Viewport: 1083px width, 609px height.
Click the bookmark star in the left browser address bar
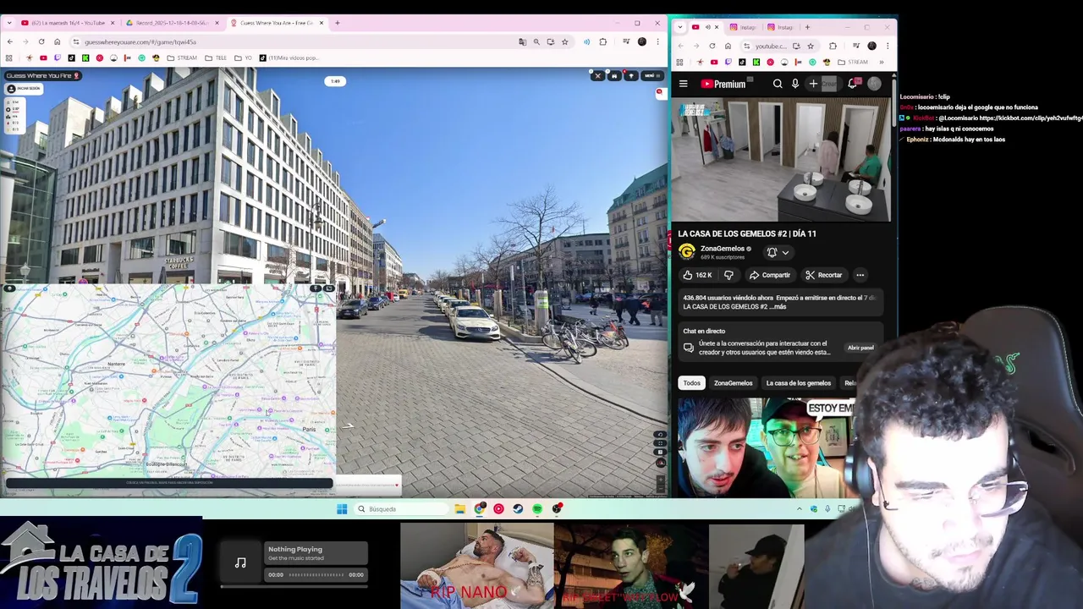pyautogui.click(x=564, y=41)
